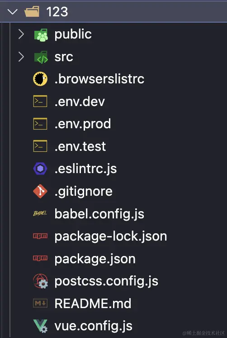Click the ESLint hexagon file icon
This screenshot has height=338, width=227.
click(x=40, y=169)
